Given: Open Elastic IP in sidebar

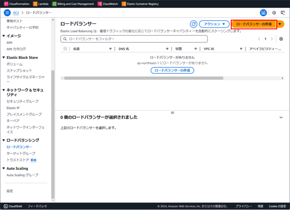Looking at the screenshot, I should point(13,108).
